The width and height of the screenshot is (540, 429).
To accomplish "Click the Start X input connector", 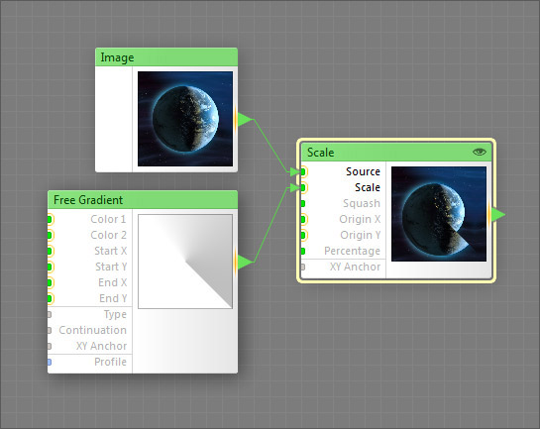I will point(50,251).
